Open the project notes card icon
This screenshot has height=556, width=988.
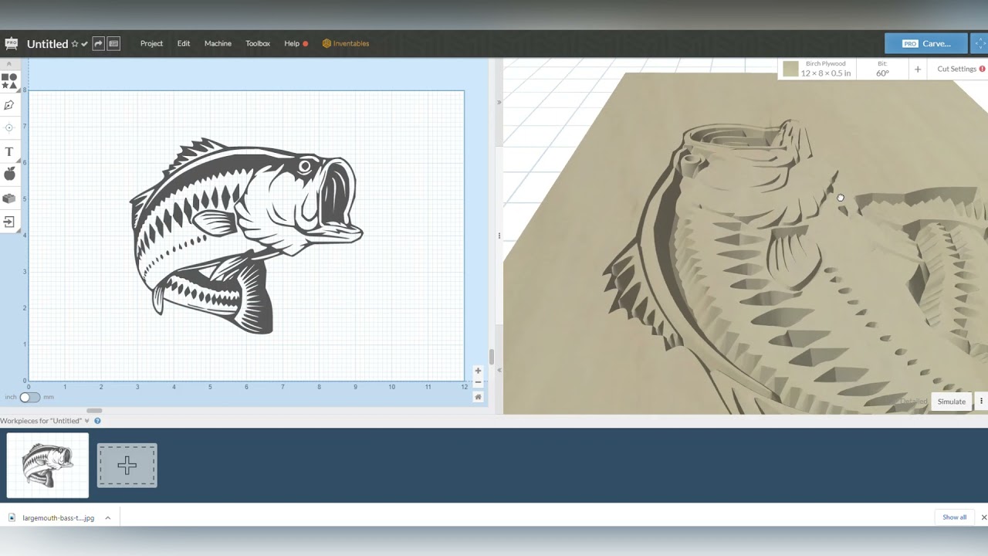coord(113,44)
